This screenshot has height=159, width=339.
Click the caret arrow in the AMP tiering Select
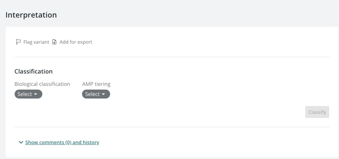click(103, 94)
